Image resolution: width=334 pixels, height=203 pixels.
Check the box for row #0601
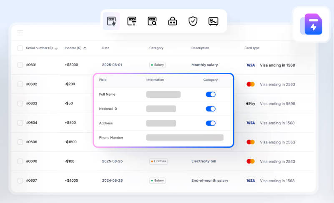pyautogui.click(x=20, y=65)
